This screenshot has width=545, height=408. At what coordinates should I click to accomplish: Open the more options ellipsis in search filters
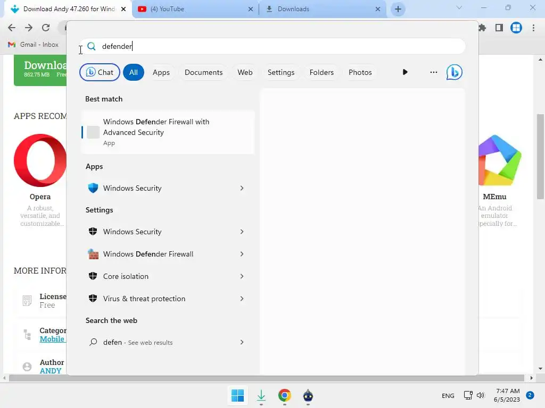[x=433, y=72]
